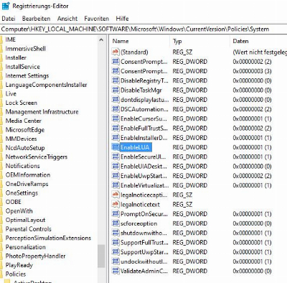Click the registry path address bar
This screenshot has width=287, height=283.
[143, 29]
